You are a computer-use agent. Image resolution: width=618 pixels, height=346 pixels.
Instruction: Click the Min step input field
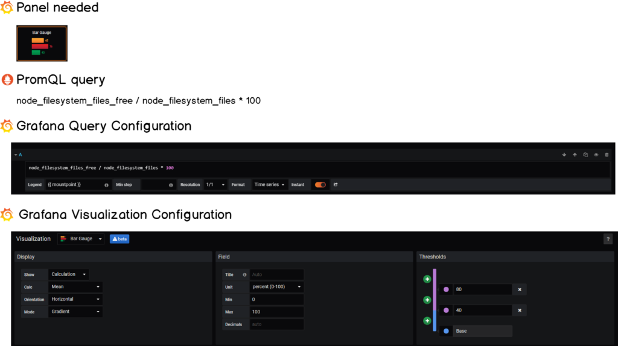[158, 185]
